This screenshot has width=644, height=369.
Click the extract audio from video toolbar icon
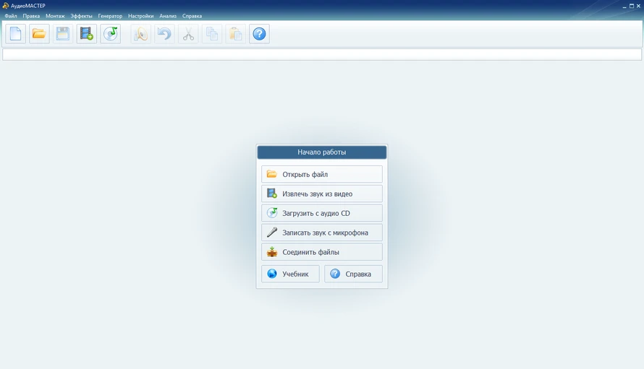click(x=87, y=33)
